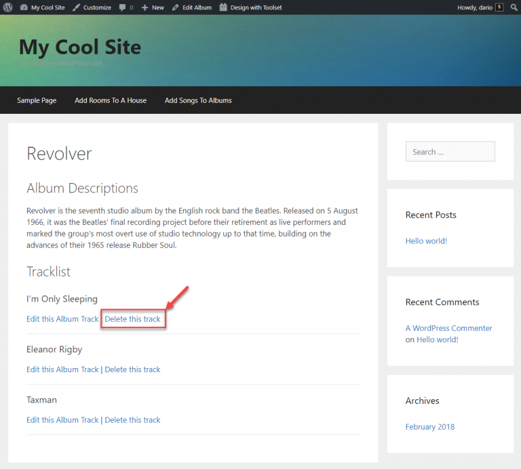Click the WordPress logo in admin bar
Image resolution: width=521 pixels, height=469 pixels.
point(8,7)
